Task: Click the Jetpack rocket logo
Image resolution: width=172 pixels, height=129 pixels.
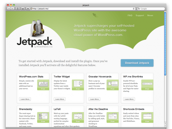Action: click(37, 28)
